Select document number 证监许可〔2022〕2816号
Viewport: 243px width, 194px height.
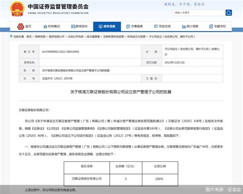57,79
